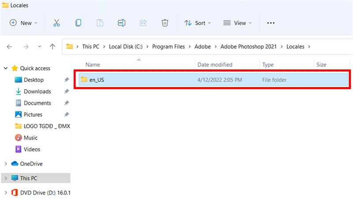
Task: Open the New item dropdown
Action: pos(23,23)
